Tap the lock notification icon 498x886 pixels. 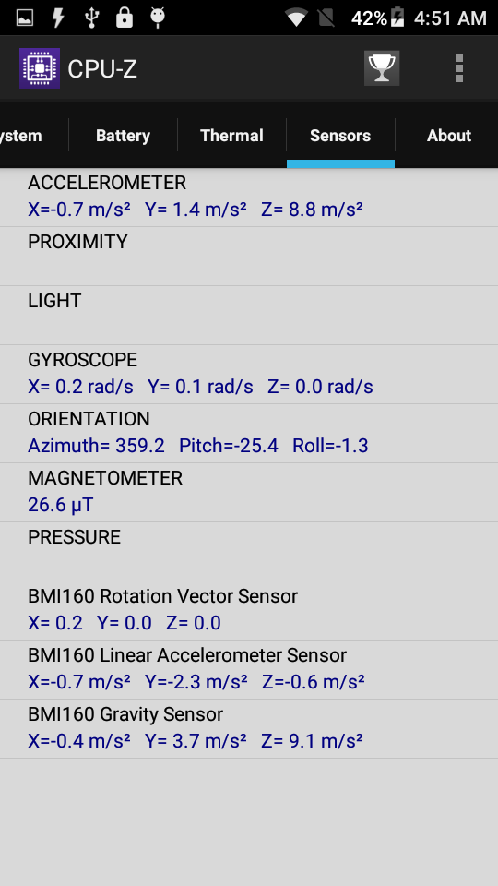pos(124,18)
